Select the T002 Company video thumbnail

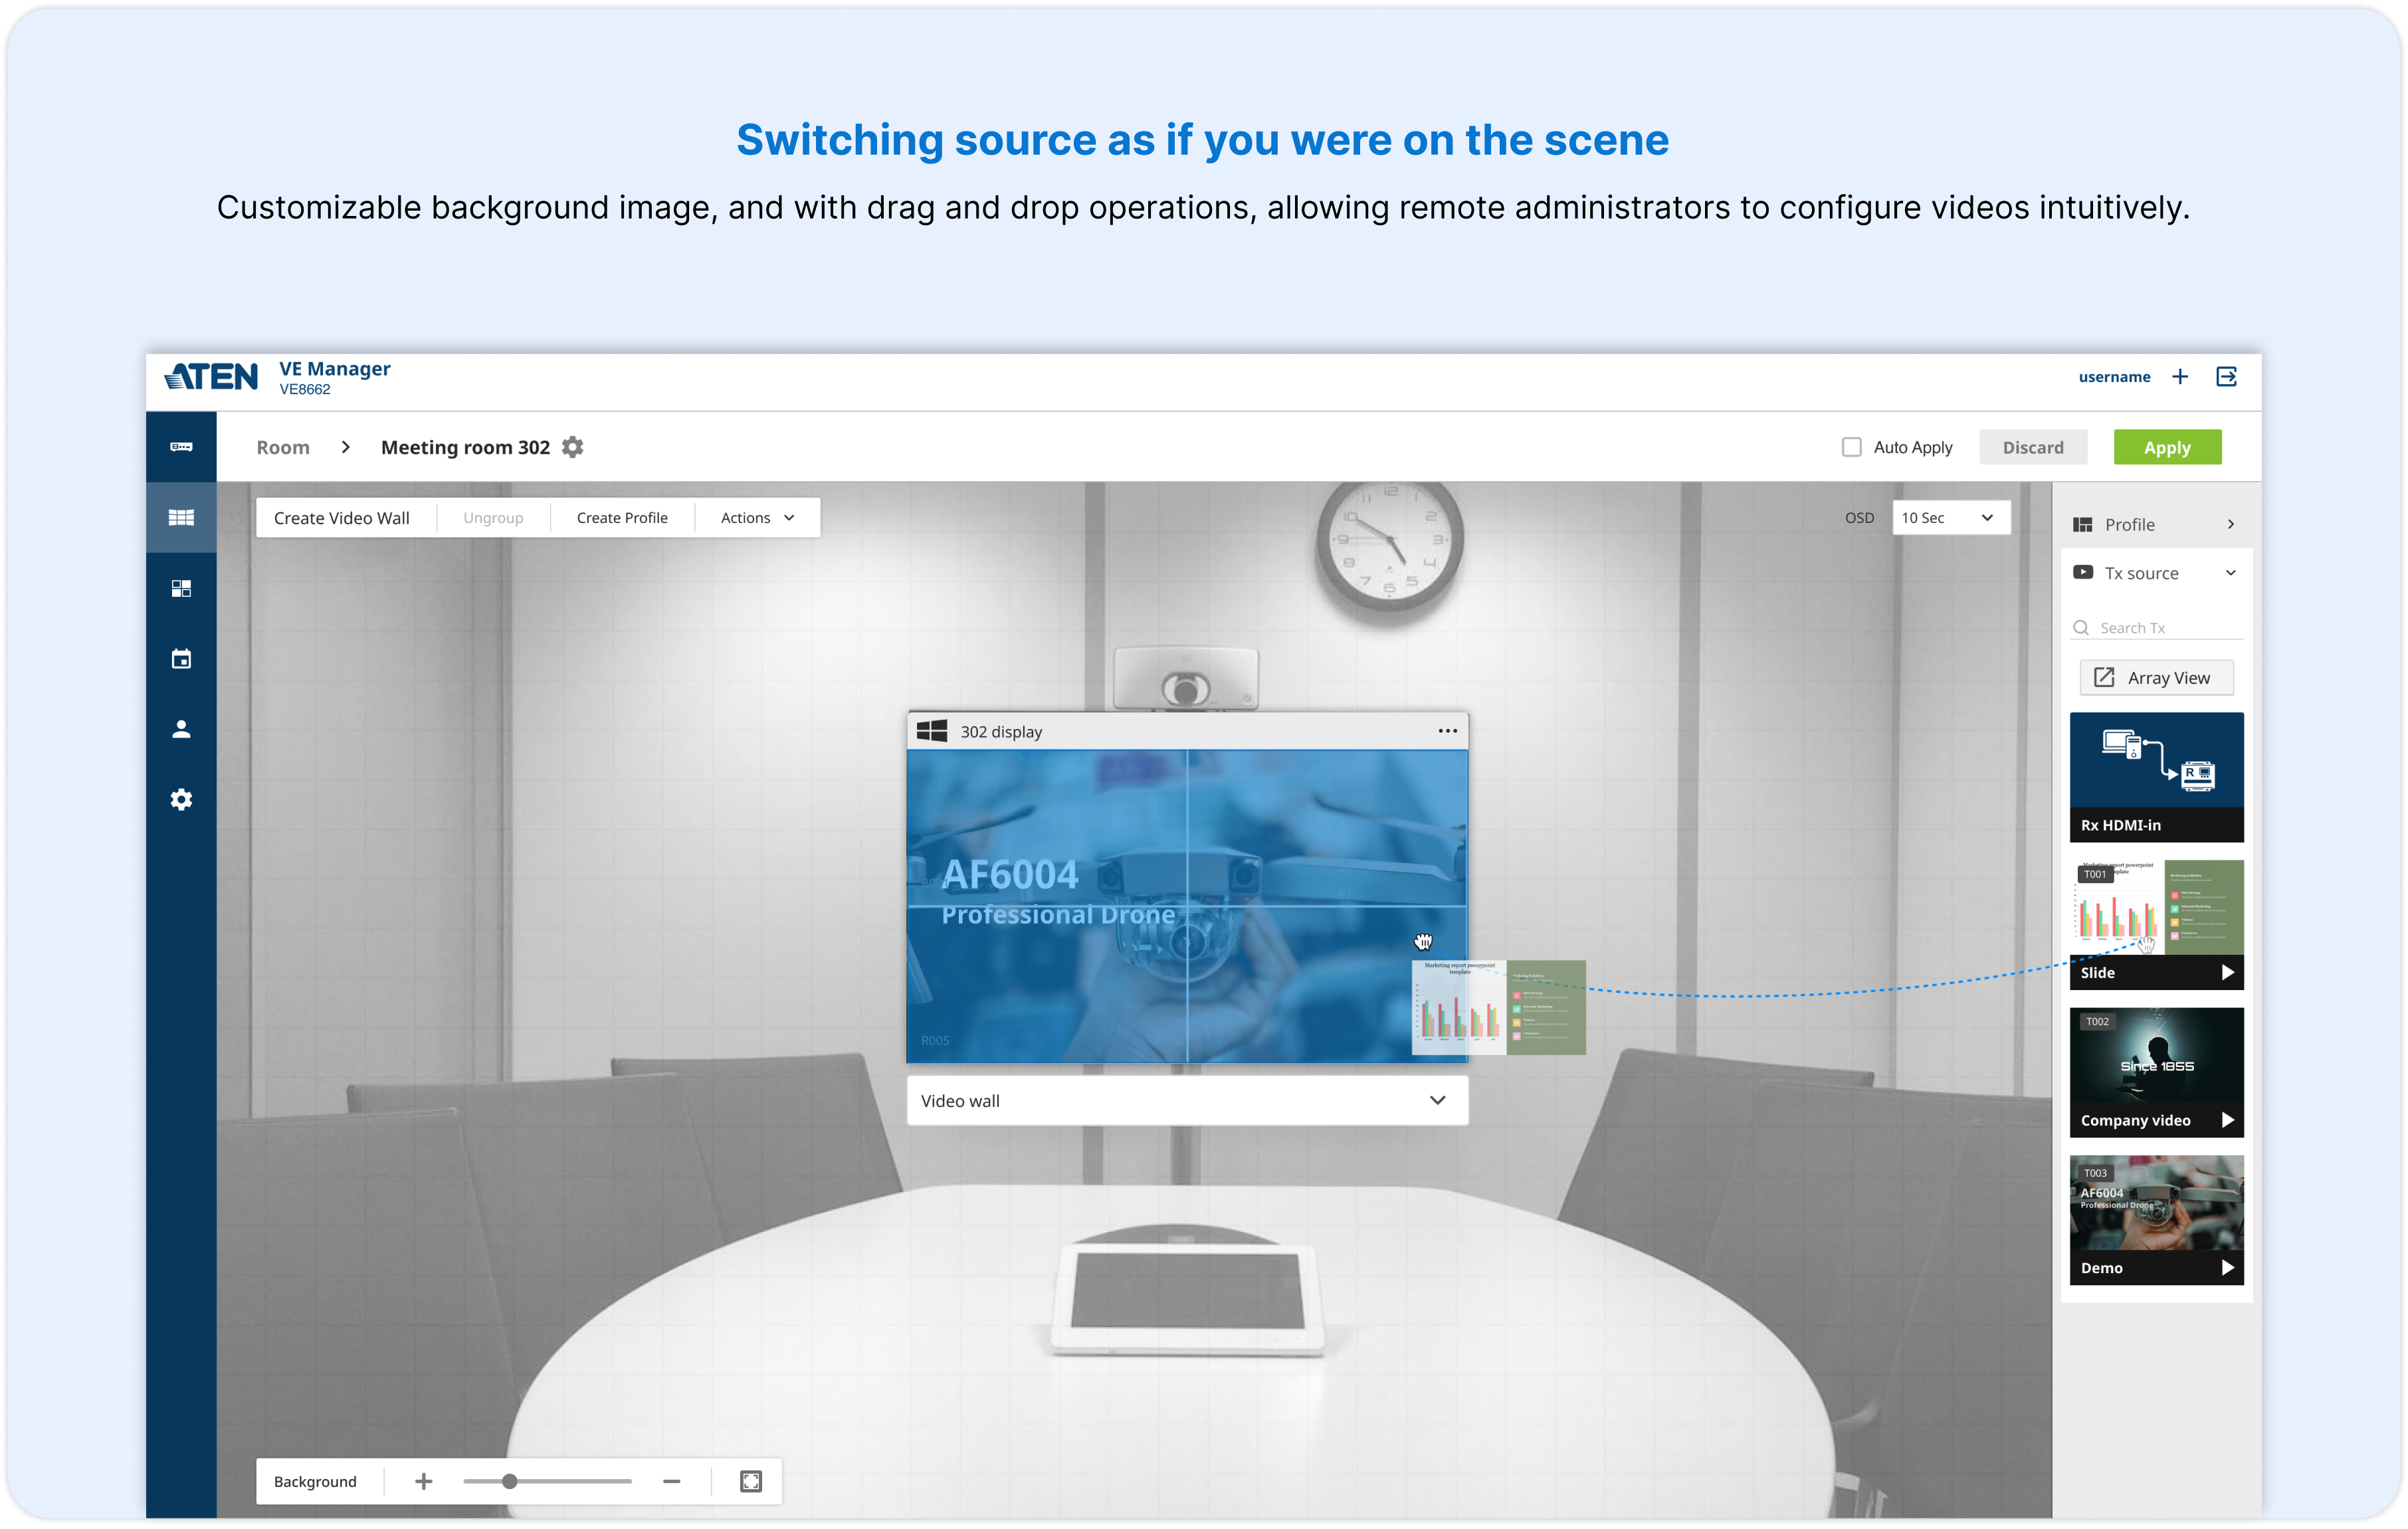point(2156,1072)
